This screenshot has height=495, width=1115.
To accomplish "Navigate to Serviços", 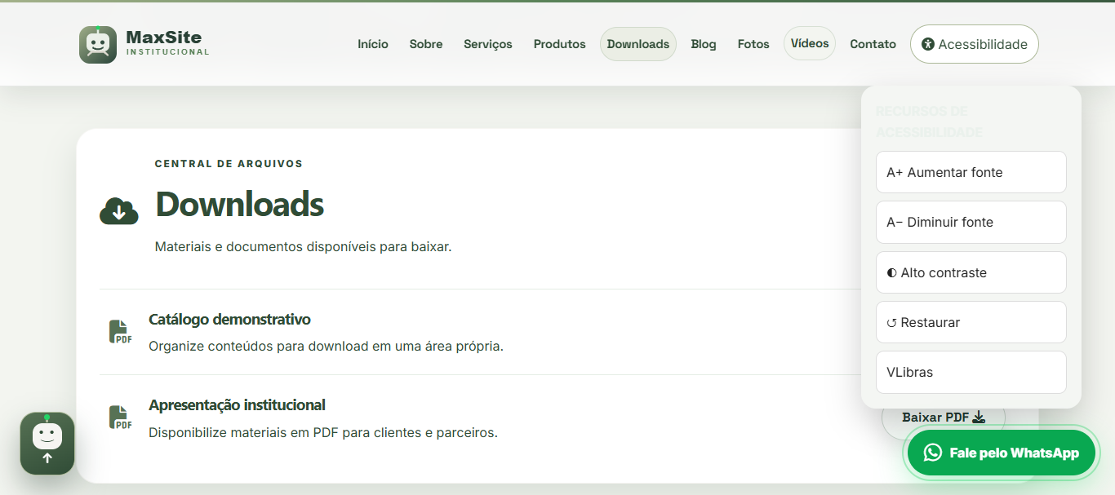I will [488, 44].
